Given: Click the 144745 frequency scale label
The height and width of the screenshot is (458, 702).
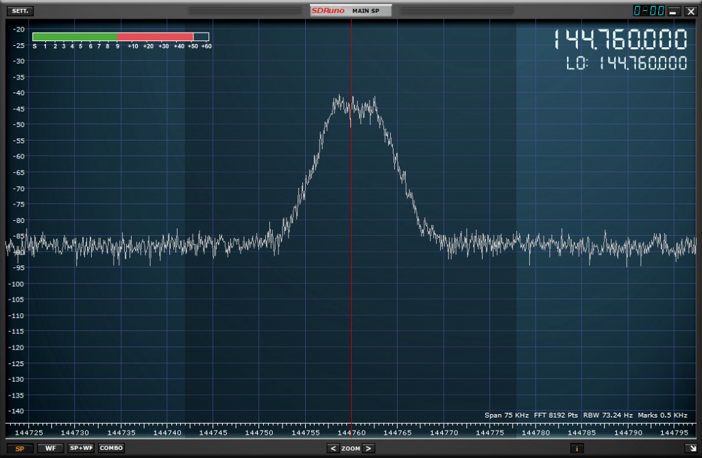Looking at the screenshot, I should pos(213,433).
